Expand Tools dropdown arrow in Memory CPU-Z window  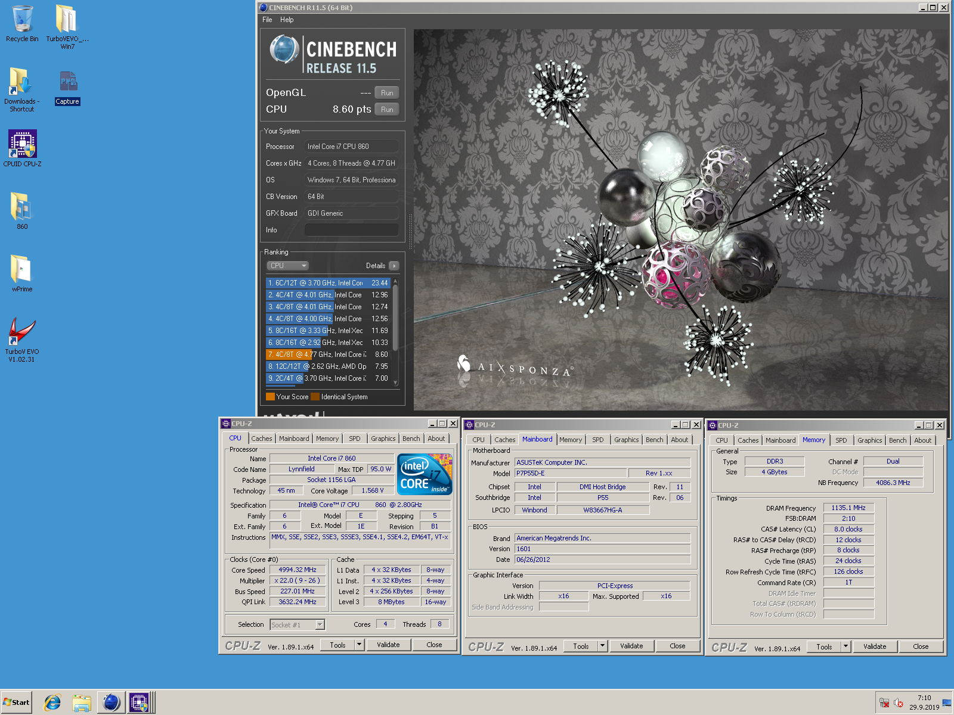(845, 647)
